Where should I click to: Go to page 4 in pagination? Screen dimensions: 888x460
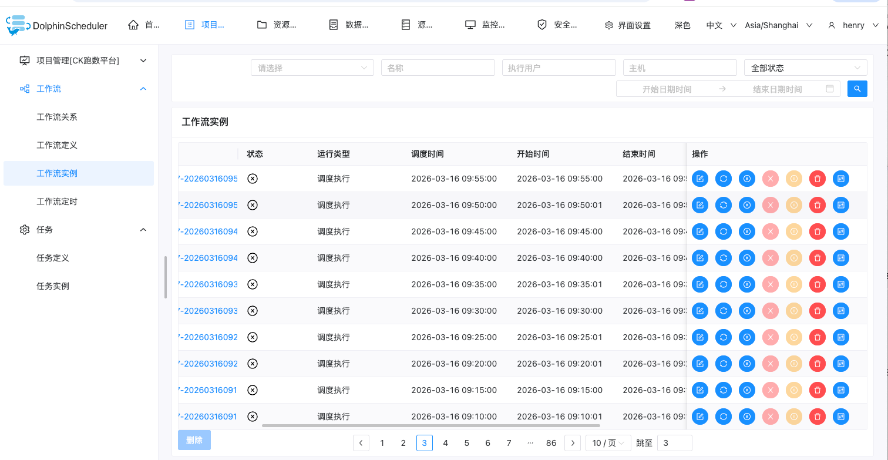point(446,443)
